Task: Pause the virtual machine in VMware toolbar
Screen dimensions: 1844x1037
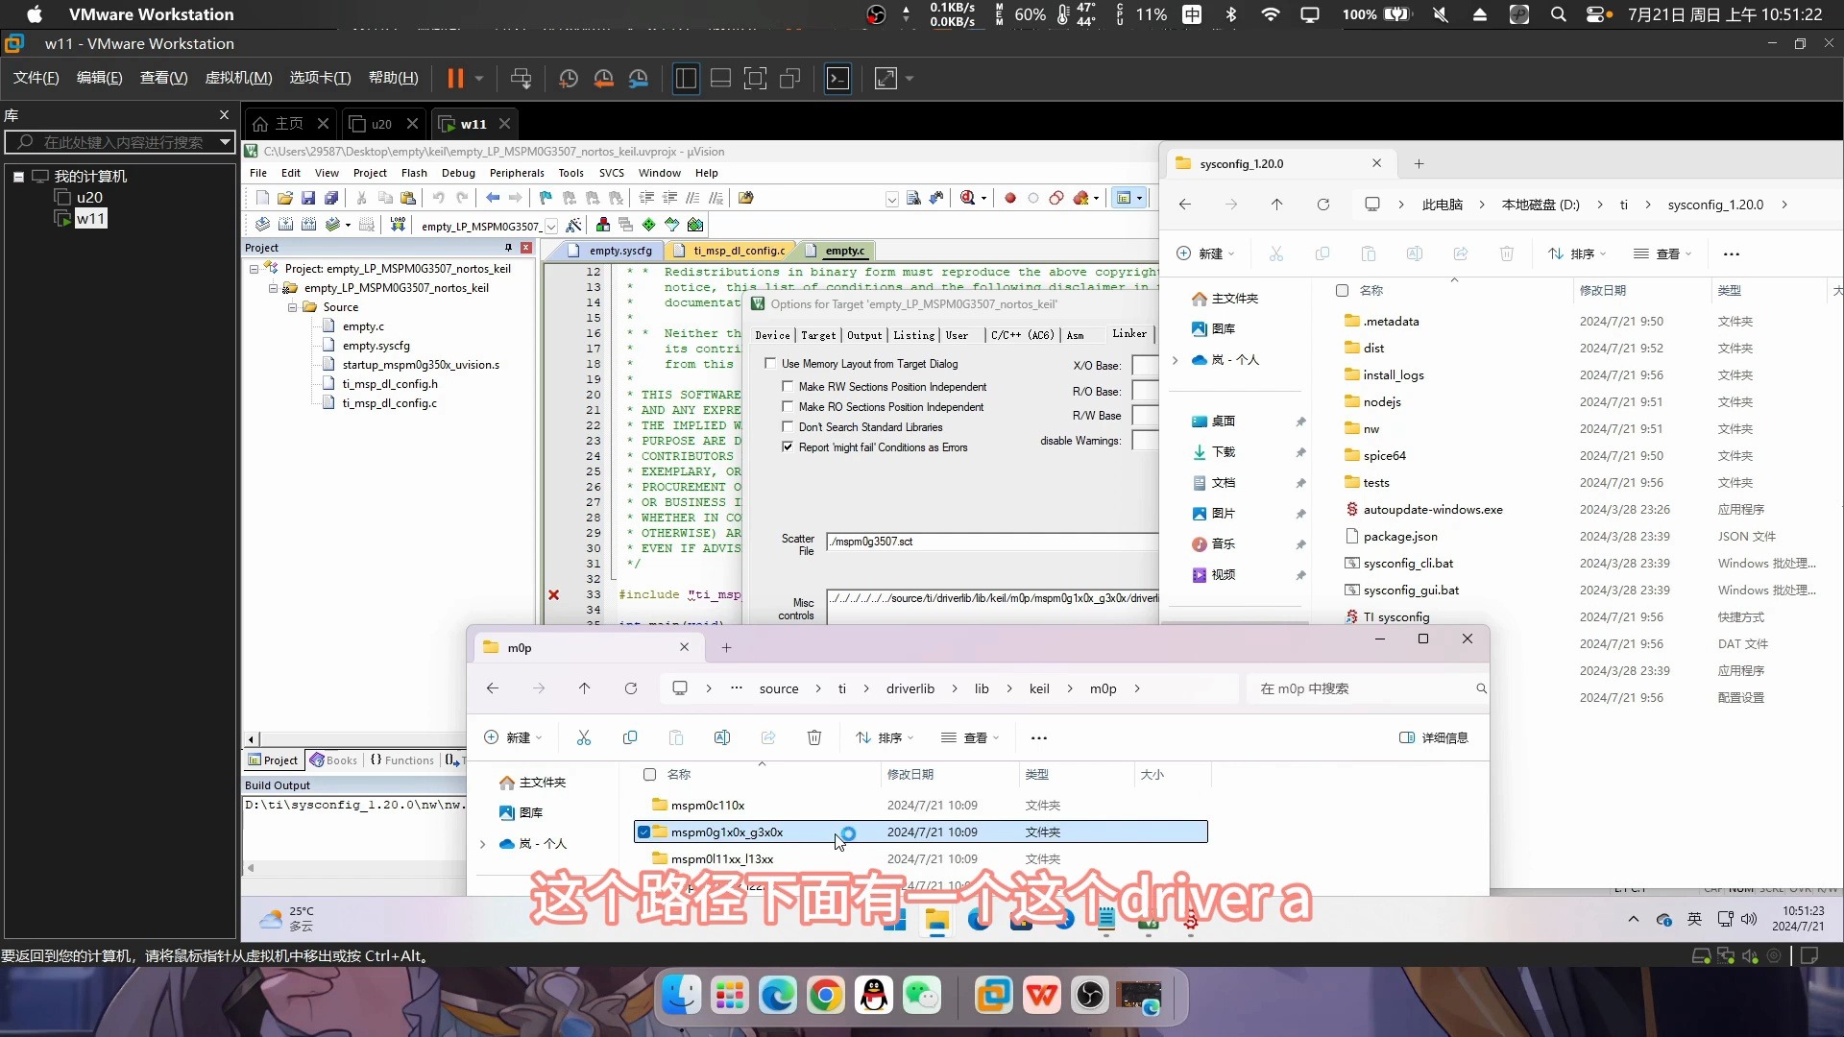Action: tap(455, 79)
